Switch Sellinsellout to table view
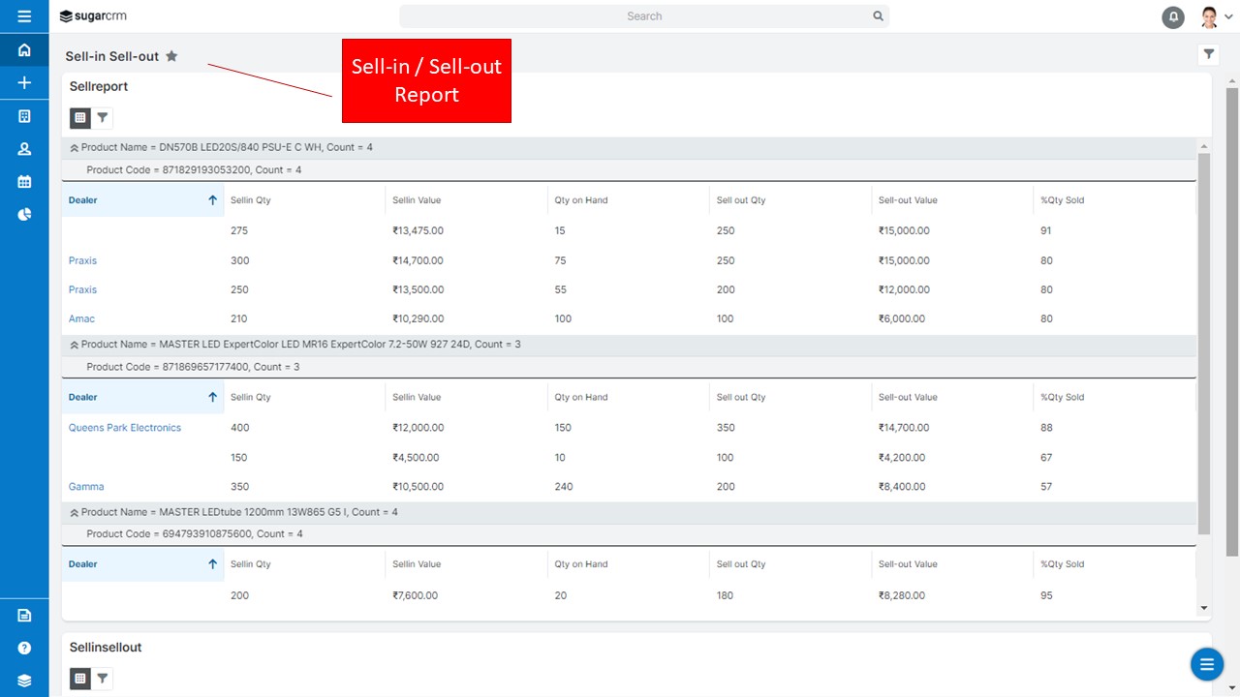Image resolution: width=1240 pixels, height=697 pixels. [80, 679]
